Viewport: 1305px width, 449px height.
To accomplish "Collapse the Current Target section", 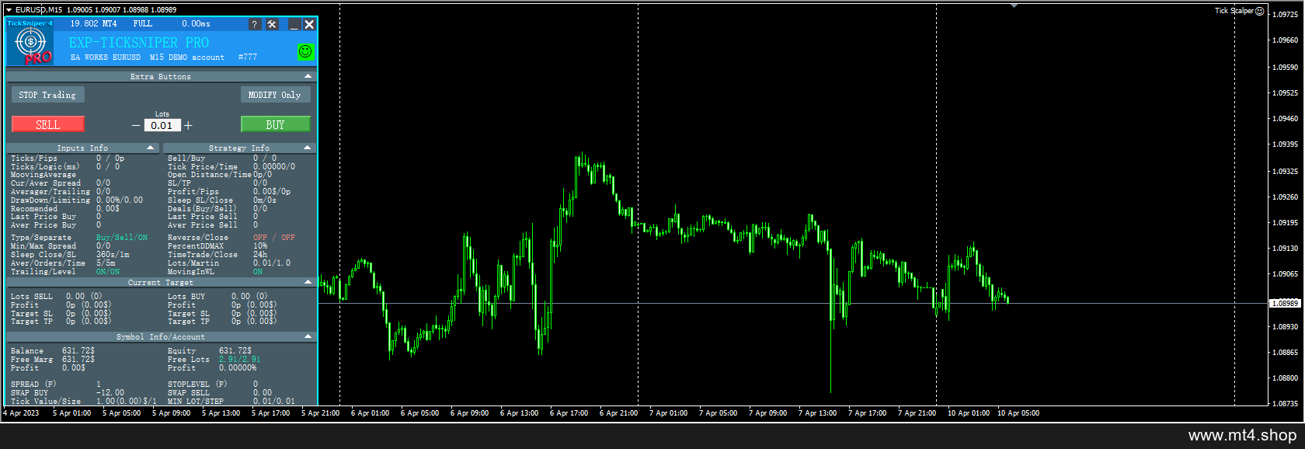I will tap(308, 283).
